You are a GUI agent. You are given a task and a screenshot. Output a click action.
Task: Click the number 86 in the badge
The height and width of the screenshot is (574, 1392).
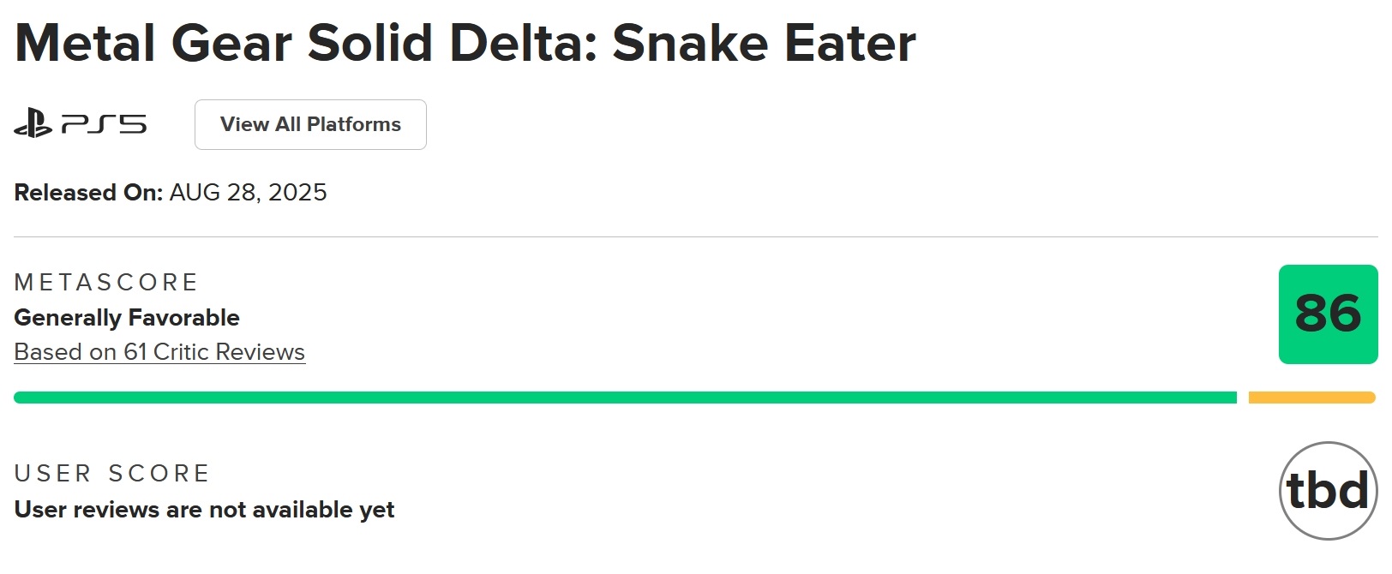coord(1328,314)
